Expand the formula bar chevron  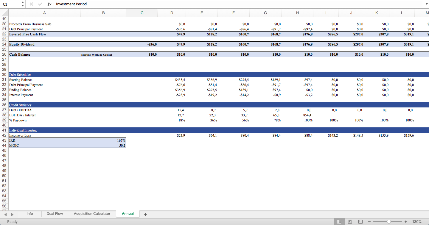click(x=426, y=4)
